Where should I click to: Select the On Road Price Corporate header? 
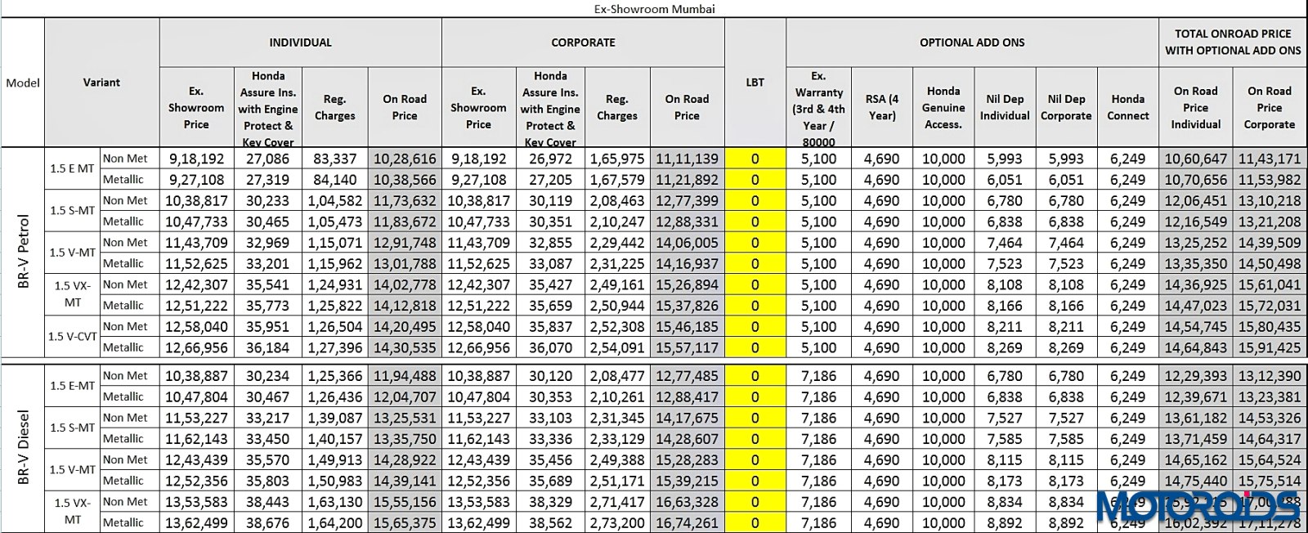[1270, 107]
